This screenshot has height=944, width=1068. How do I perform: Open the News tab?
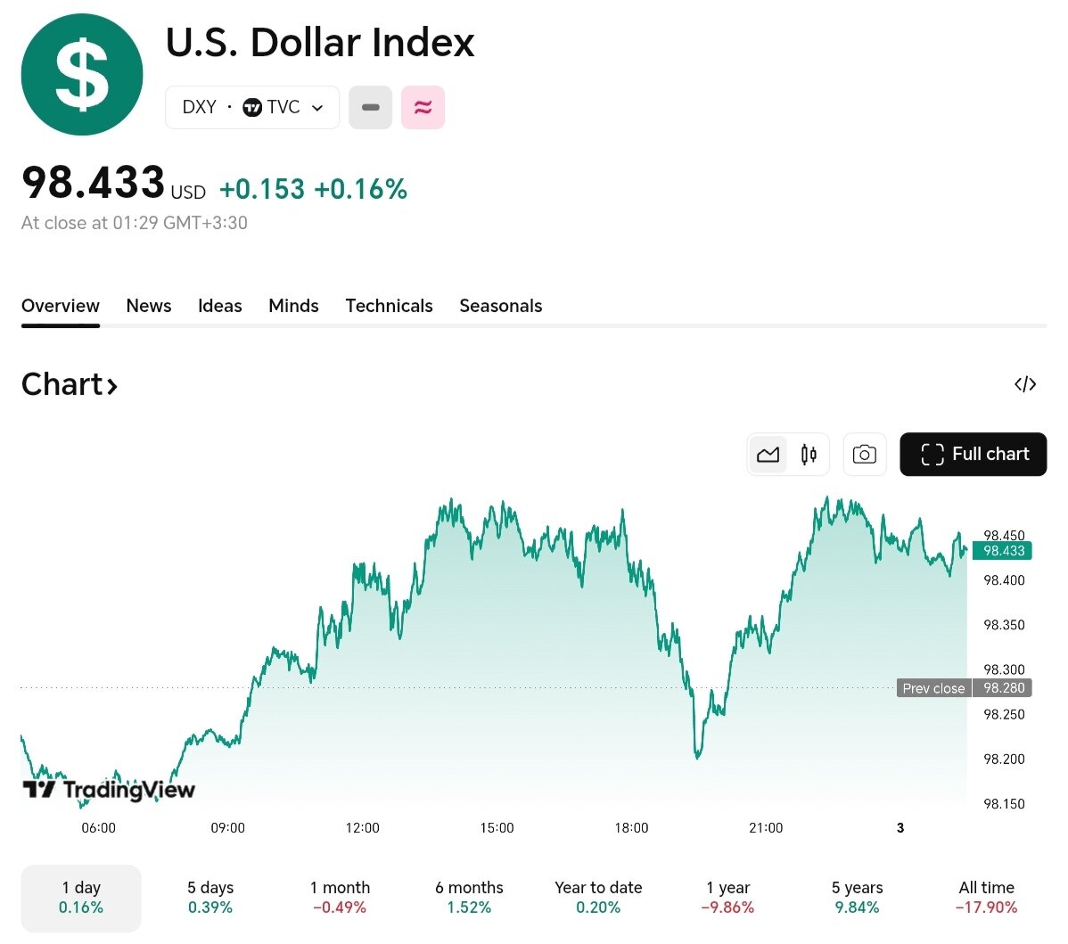(149, 306)
